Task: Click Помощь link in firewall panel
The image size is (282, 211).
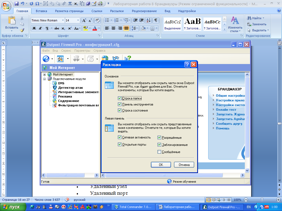Action: click(223, 128)
